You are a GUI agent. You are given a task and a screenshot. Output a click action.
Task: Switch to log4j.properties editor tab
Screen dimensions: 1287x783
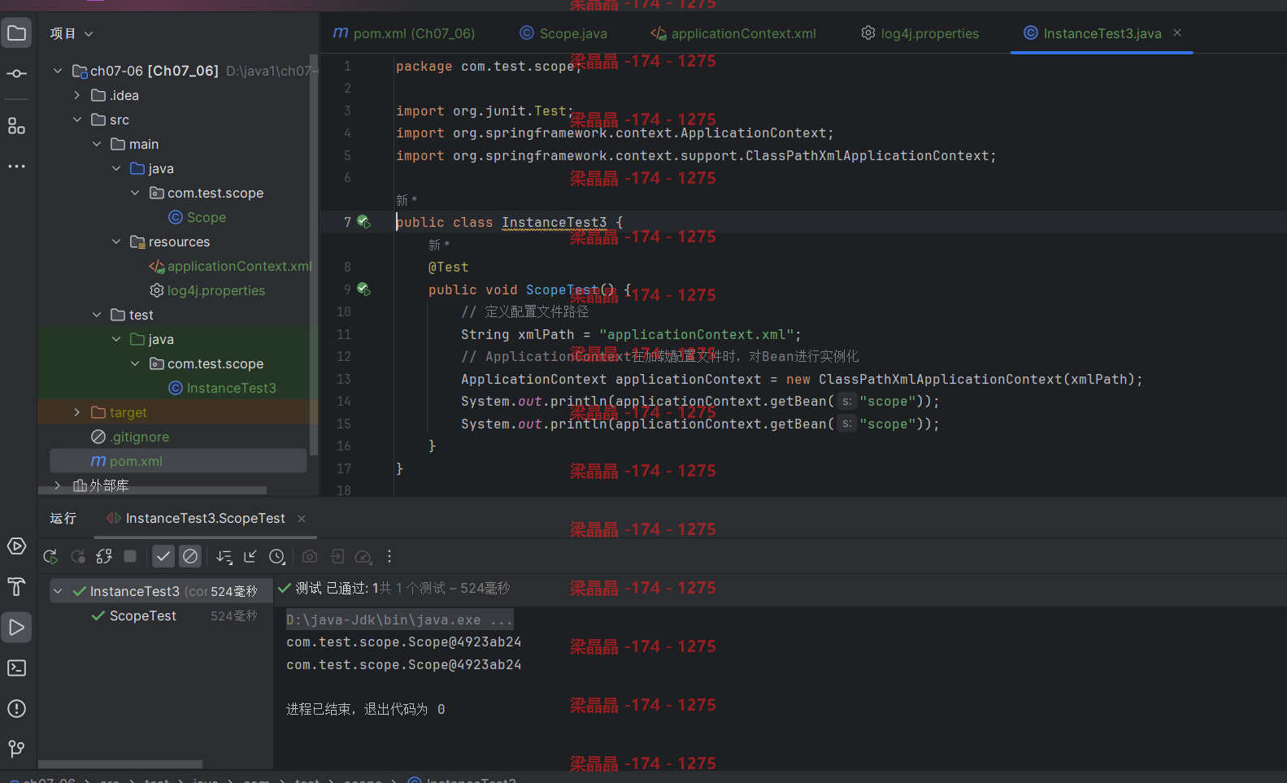[920, 33]
